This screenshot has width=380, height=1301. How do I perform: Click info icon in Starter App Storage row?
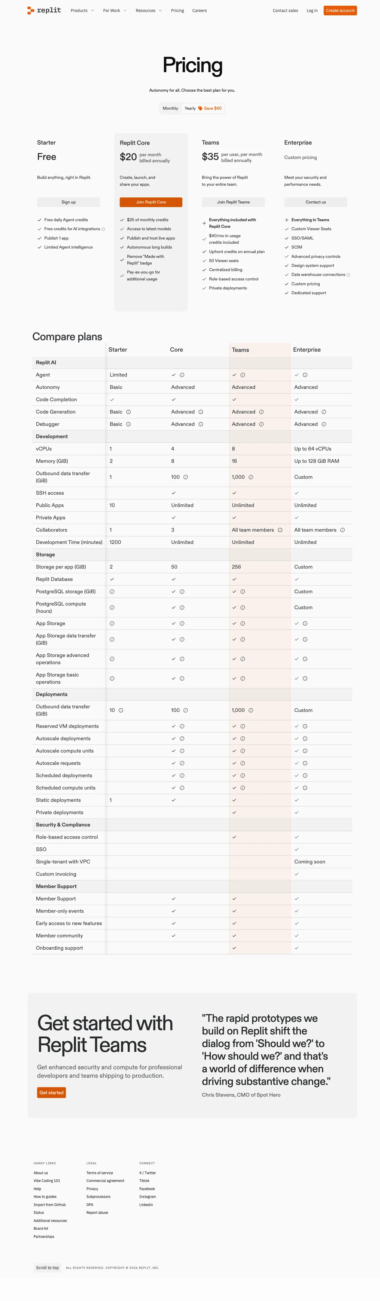(x=112, y=624)
